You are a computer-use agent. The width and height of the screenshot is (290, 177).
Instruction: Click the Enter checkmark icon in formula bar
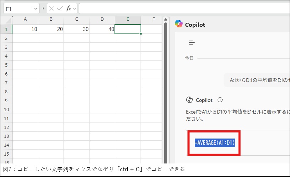point(60,9)
